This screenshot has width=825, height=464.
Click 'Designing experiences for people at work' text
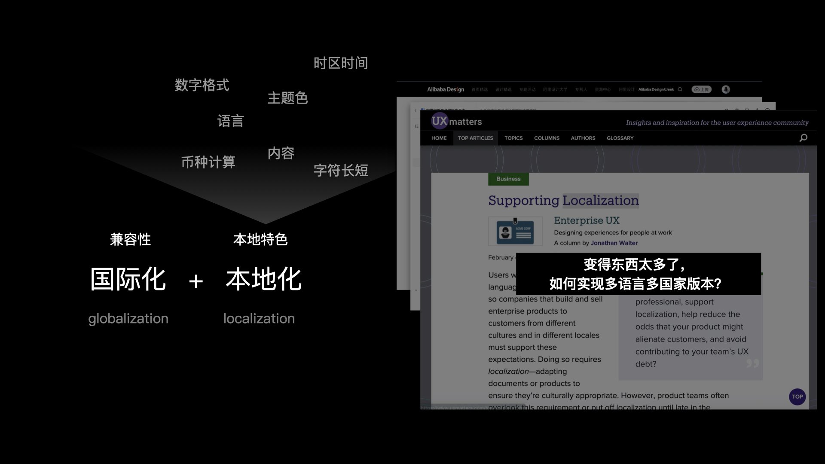pos(613,232)
